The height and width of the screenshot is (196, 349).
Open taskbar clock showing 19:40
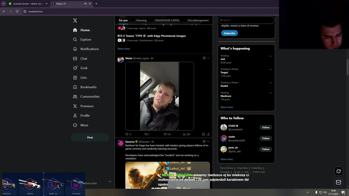pos(333,192)
